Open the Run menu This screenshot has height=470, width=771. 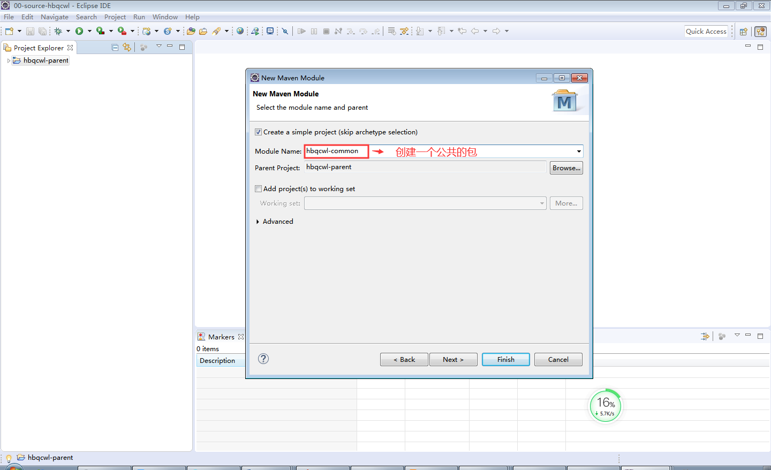click(139, 17)
